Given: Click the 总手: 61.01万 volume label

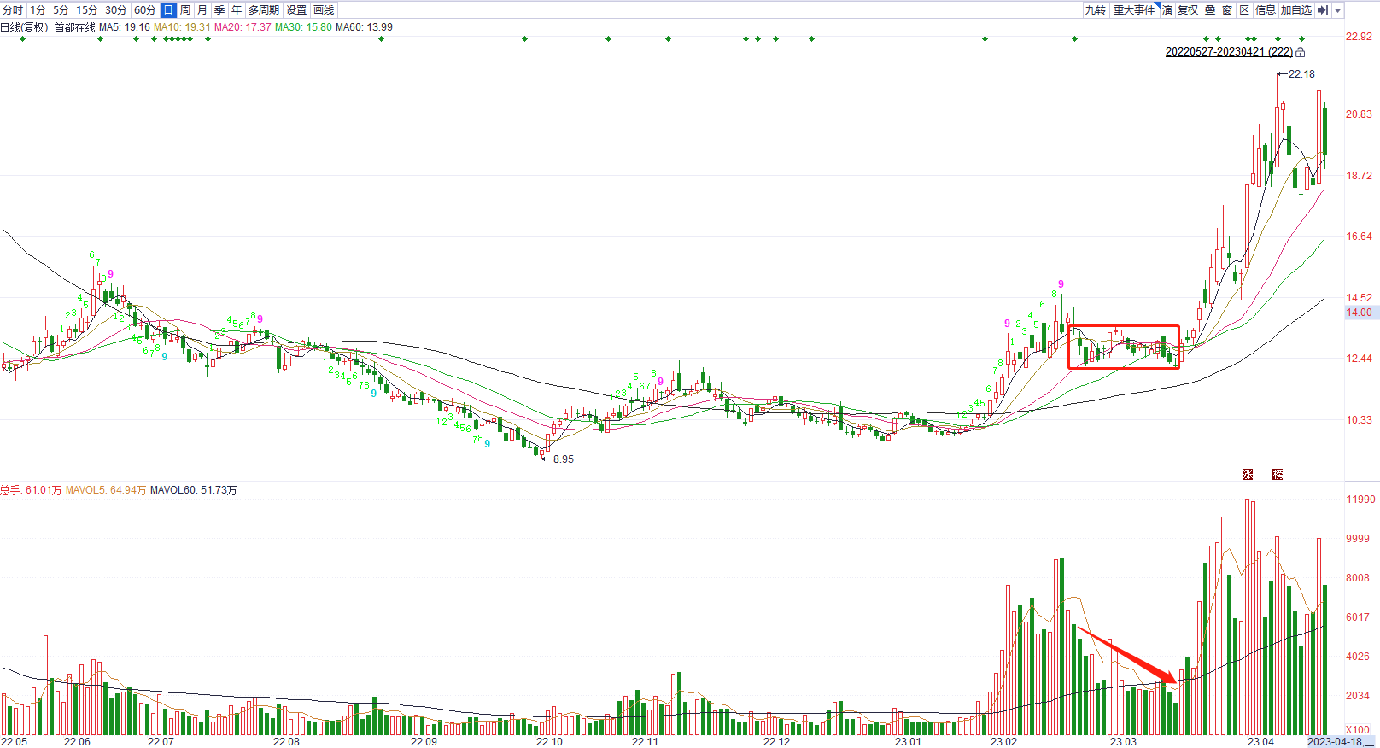Looking at the screenshot, I should pos(32,490).
